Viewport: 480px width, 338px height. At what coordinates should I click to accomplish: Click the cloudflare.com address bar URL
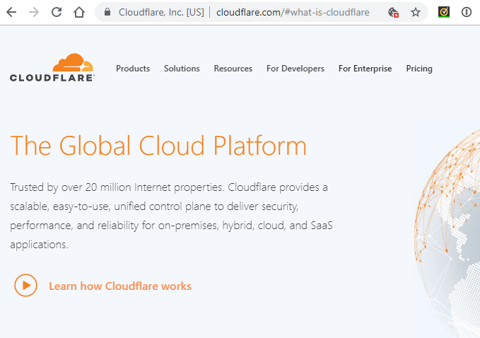pyautogui.click(x=293, y=12)
